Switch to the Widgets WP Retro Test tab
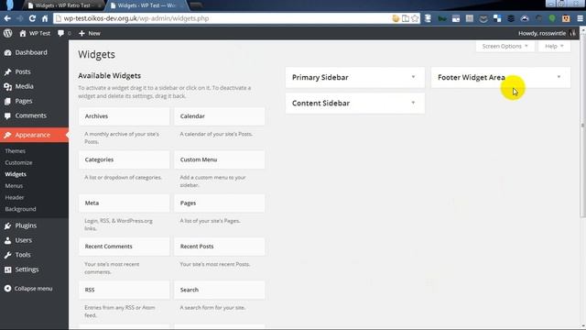586x330 pixels. (63, 5)
